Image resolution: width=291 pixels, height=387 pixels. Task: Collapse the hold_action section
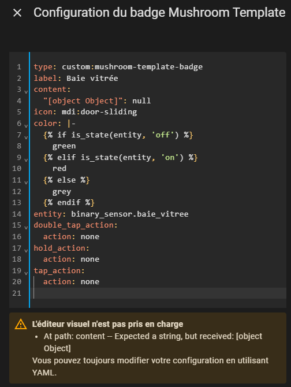coord(26,250)
